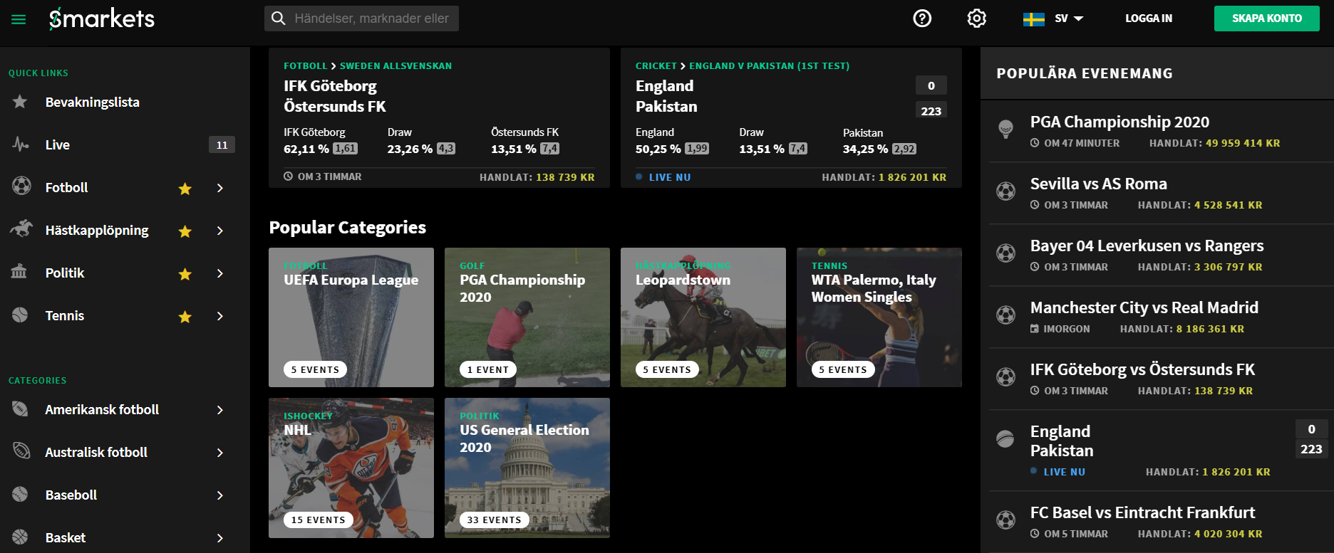Viewport: 1334px width, 553px height.
Task: Open the help question mark icon
Action: [x=922, y=19]
